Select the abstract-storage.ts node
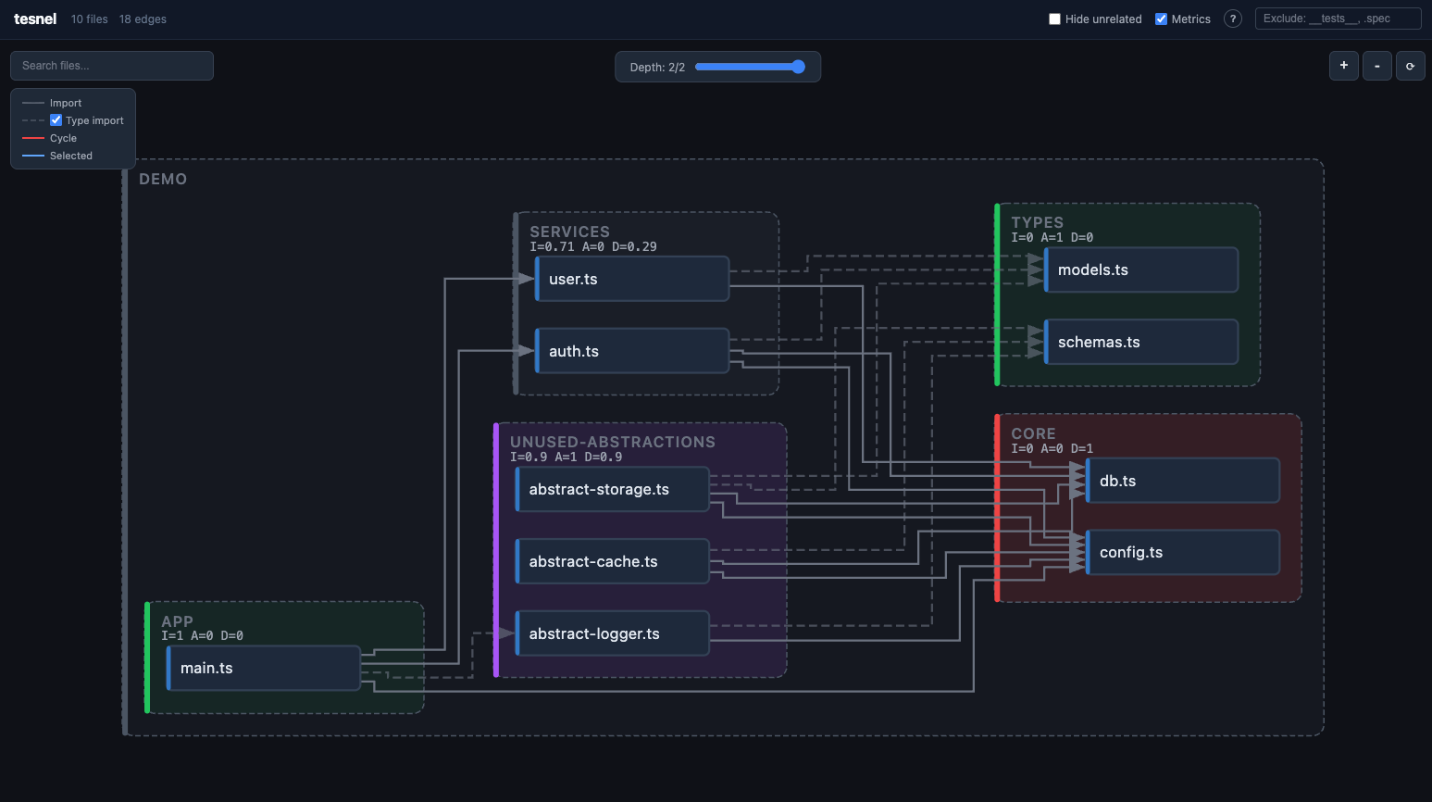 coord(613,489)
